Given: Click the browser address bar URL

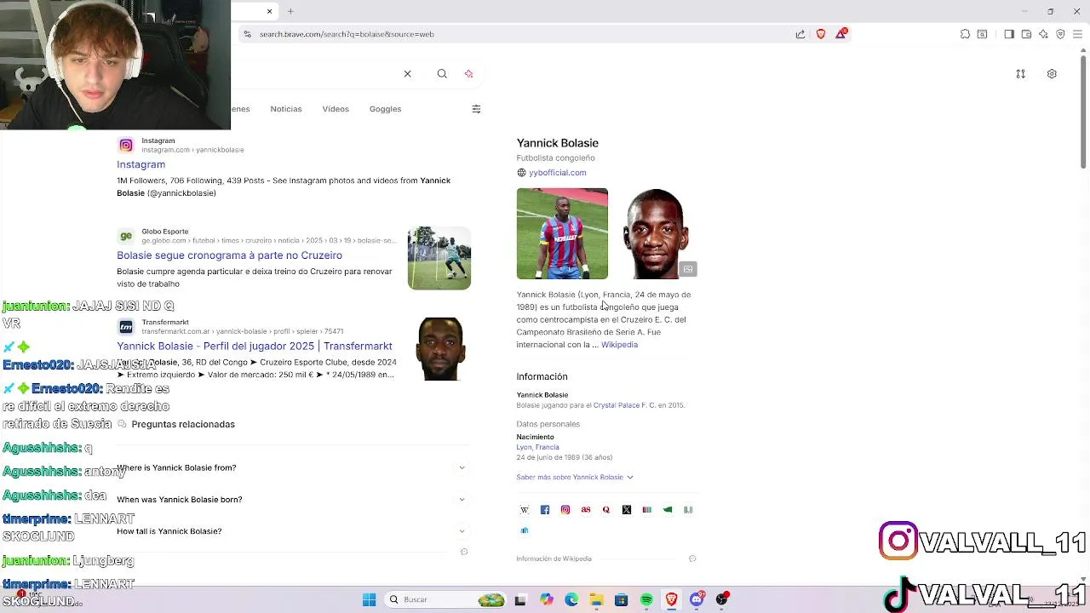Looking at the screenshot, I should 347,34.
